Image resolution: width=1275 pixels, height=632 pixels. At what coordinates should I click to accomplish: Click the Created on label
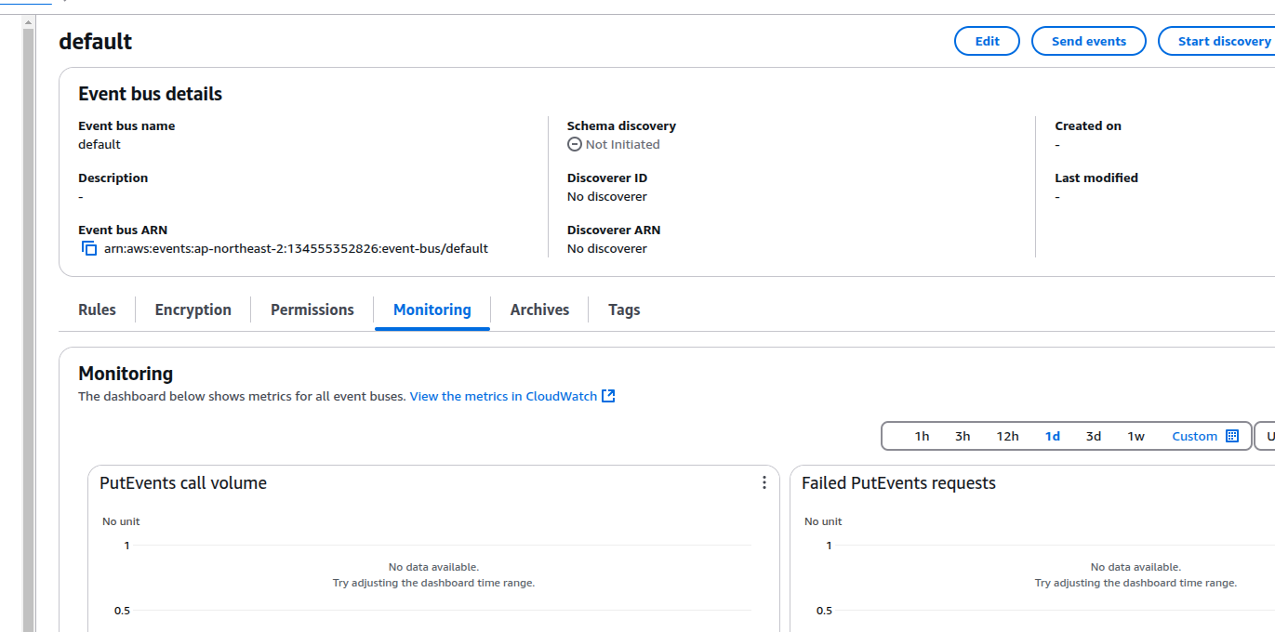1088,125
